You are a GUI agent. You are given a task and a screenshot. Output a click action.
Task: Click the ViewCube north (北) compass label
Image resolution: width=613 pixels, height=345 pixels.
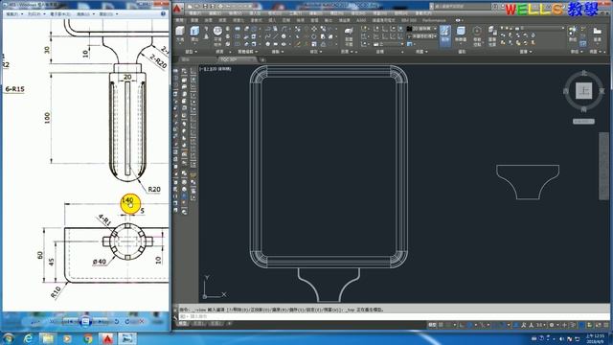[x=584, y=73]
